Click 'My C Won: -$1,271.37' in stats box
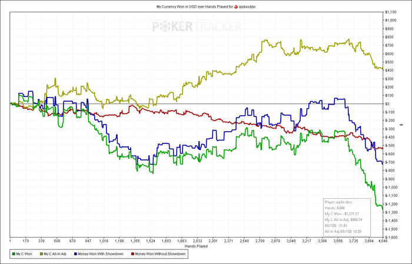This screenshot has height=264, width=412. [x=341, y=214]
